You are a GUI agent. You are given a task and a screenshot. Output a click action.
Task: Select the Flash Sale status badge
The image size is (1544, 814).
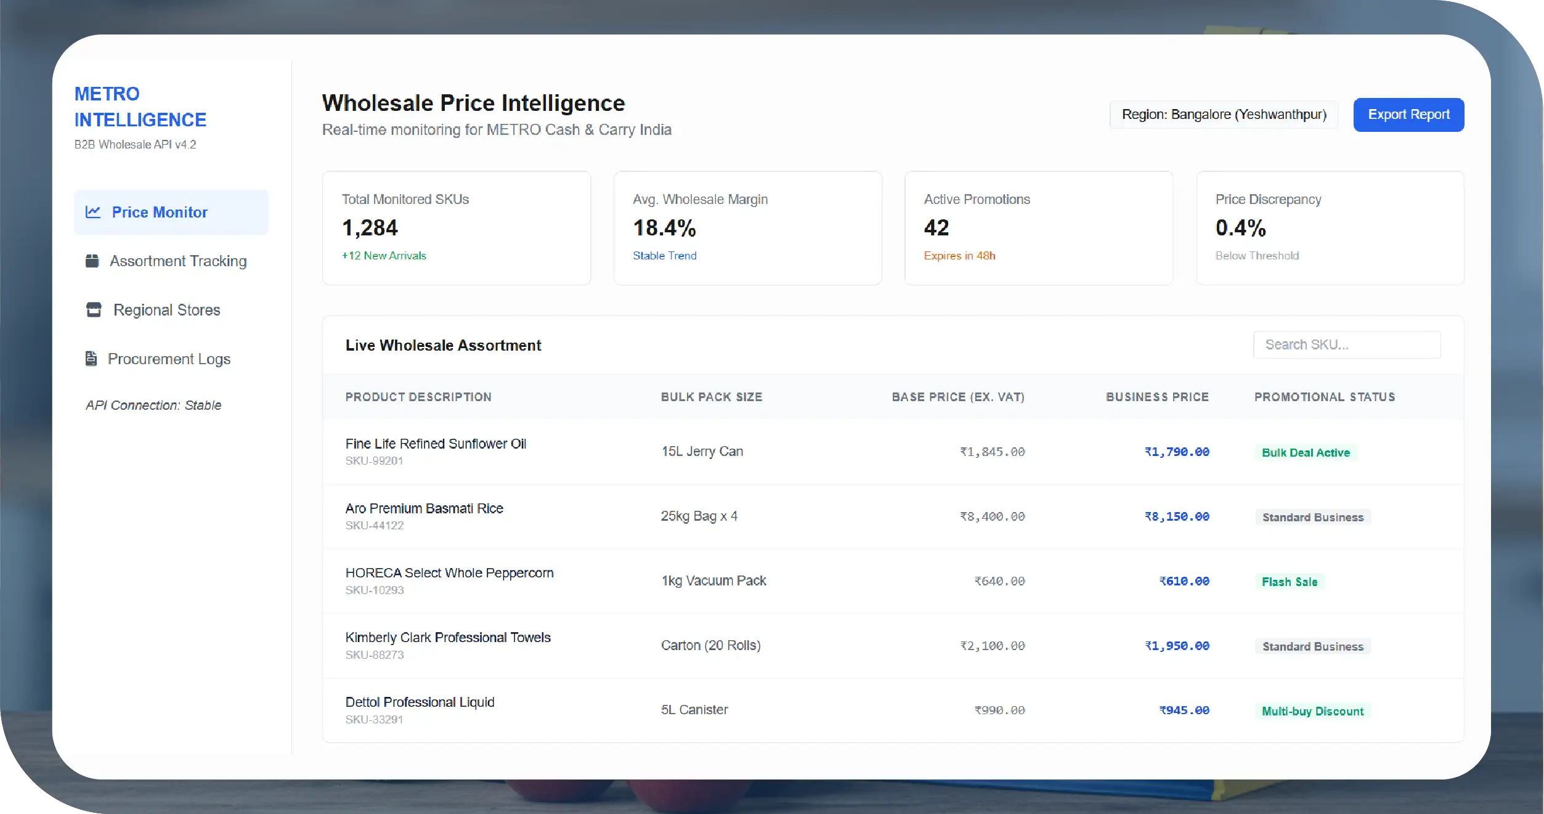click(x=1290, y=581)
